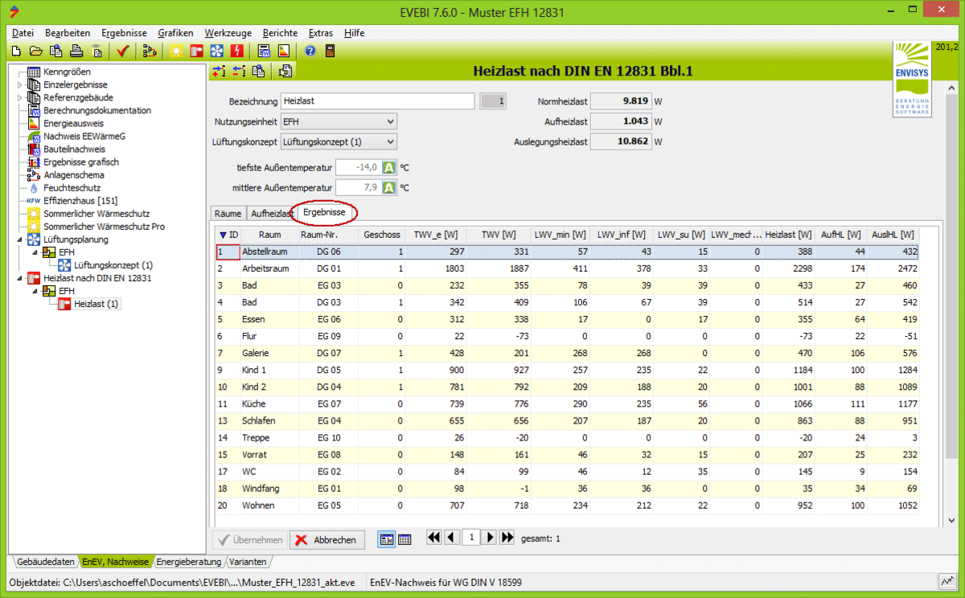This screenshot has width=965, height=598.
Task: Click the 'A' button next to tiefste Außentemperatur
Action: point(389,167)
